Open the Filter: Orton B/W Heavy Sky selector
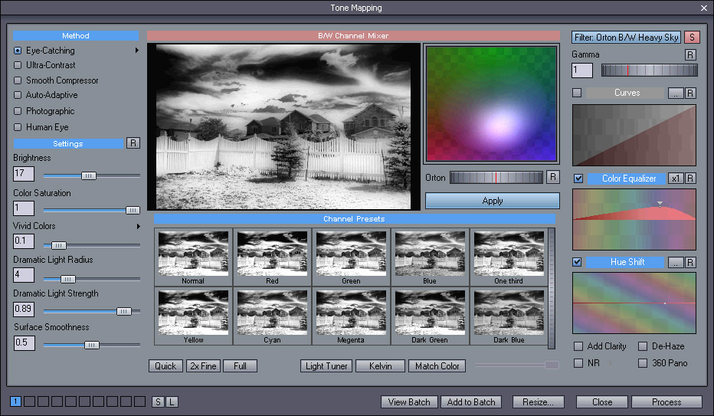The width and height of the screenshot is (714, 416). tap(626, 38)
